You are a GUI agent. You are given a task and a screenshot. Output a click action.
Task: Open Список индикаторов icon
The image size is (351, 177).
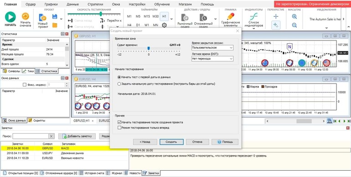tap(253, 16)
